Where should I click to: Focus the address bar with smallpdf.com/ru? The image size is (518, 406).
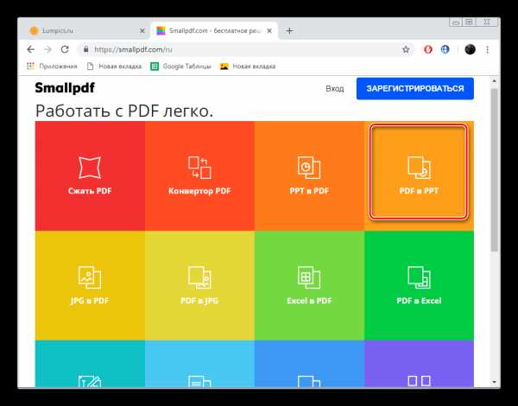pos(244,49)
